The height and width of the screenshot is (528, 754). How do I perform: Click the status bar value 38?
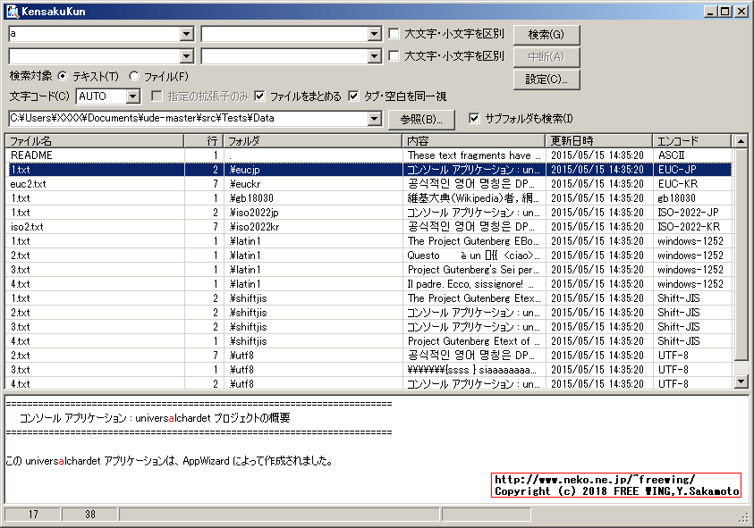(90, 515)
